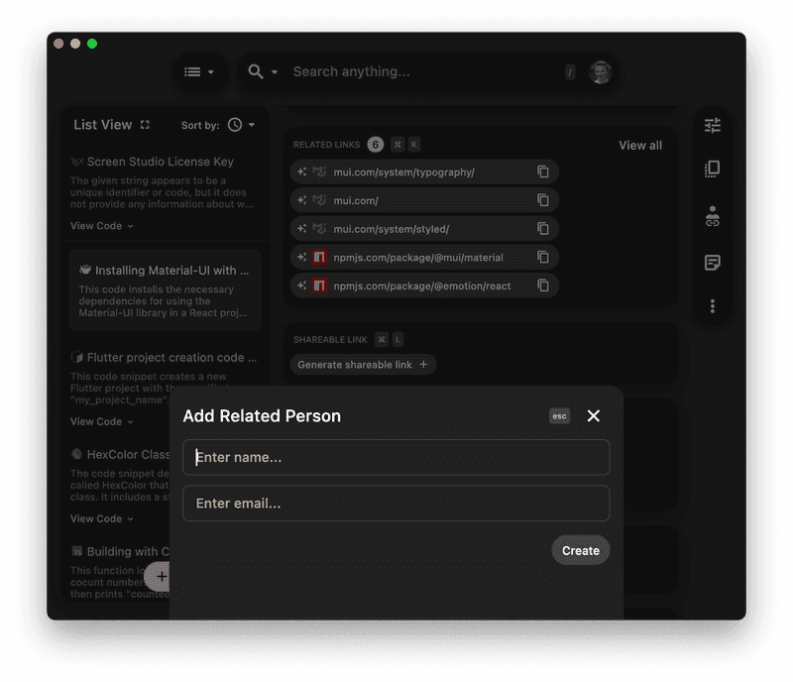Screen dimensions: 793x682
Task: Copy the npmjs.com/package/@mui/material link
Action: coord(543,256)
